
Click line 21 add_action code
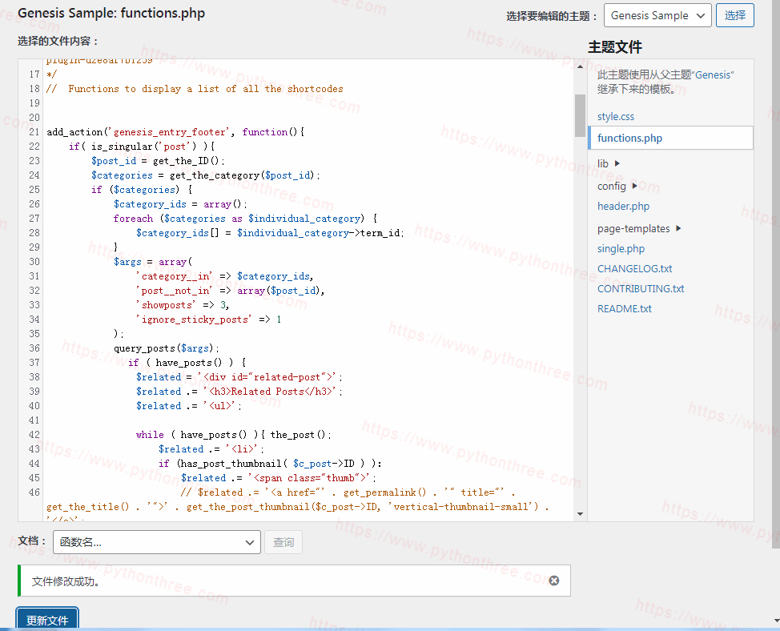(x=175, y=132)
